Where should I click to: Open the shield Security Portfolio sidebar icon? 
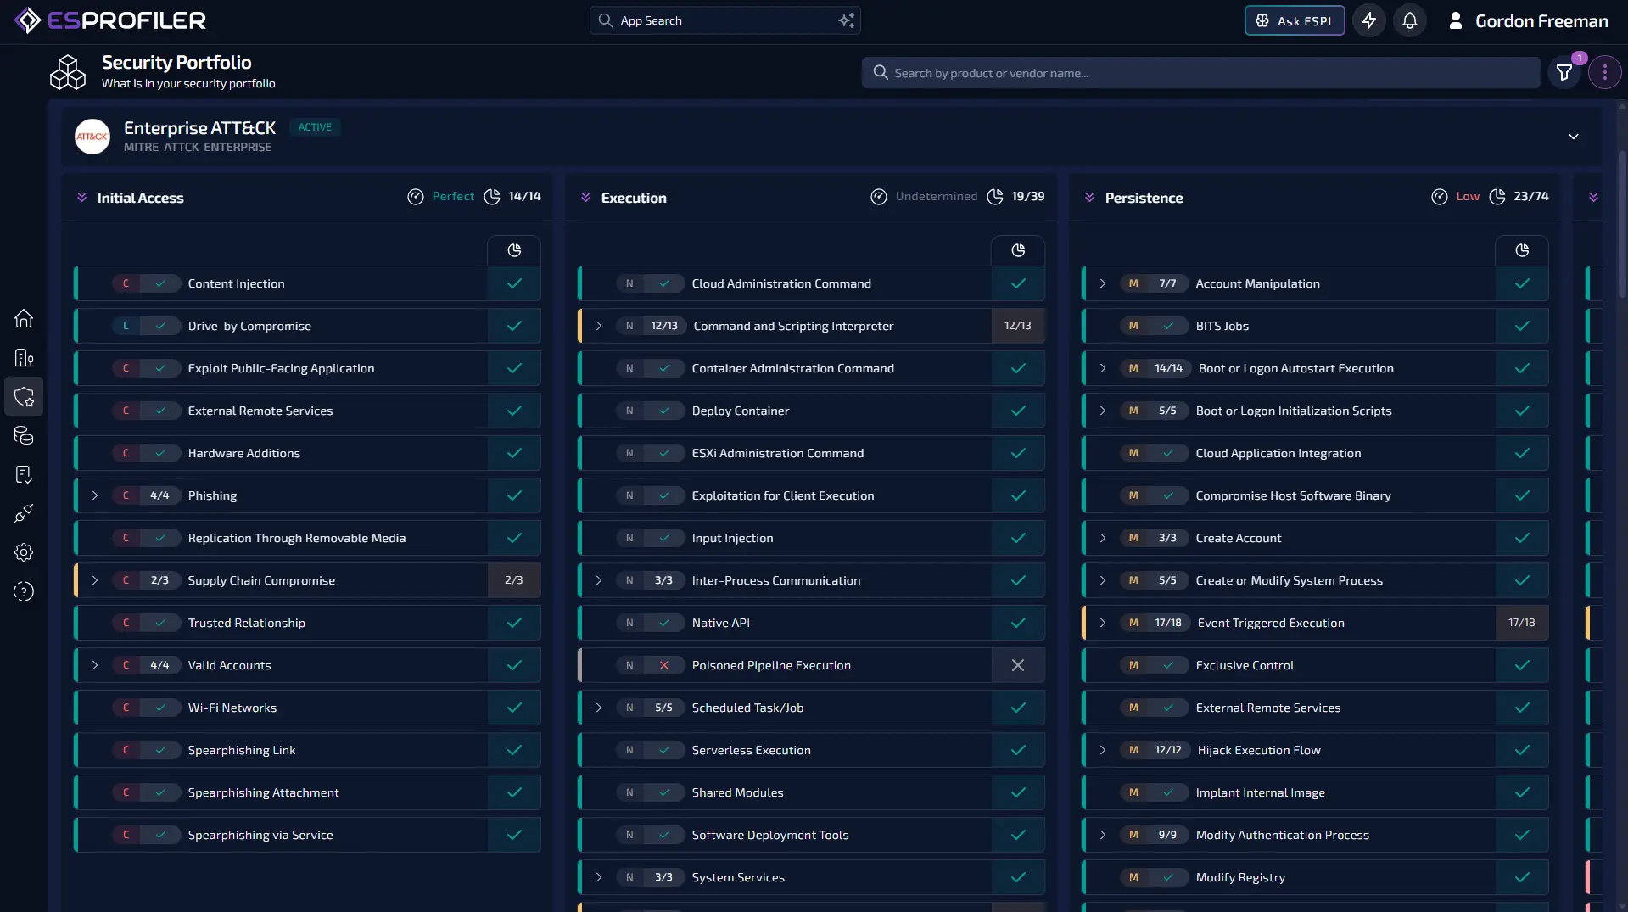(24, 396)
